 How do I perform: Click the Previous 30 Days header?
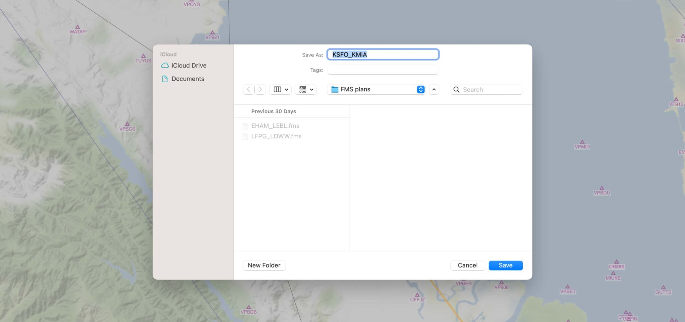click(273, 111)
